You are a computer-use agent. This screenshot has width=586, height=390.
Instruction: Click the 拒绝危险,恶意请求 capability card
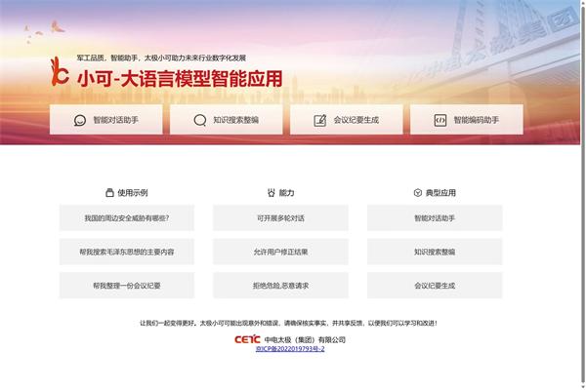pyautogui.click(x=280, y=286)
